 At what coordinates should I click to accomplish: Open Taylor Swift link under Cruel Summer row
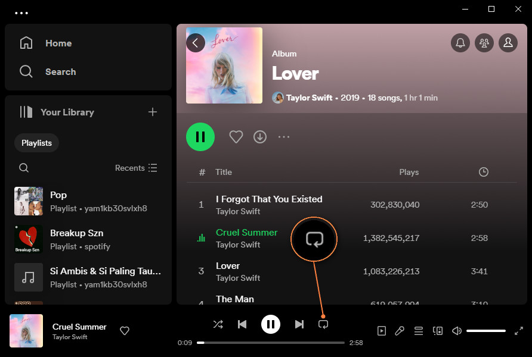pyautogui.click(x=238, y=245)
